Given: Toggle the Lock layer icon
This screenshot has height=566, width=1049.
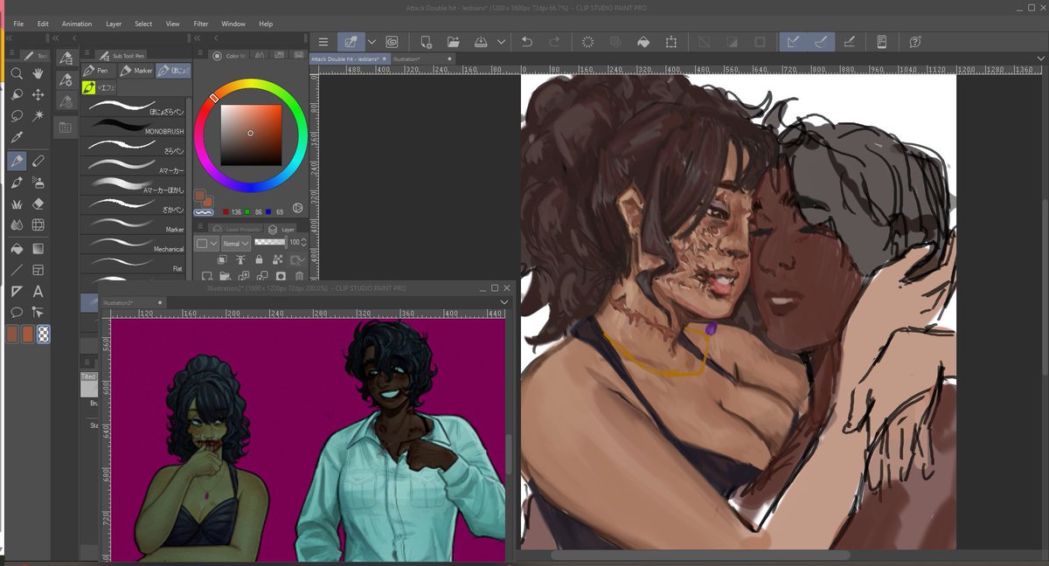Looking at the screenshot, I should 259,259.
